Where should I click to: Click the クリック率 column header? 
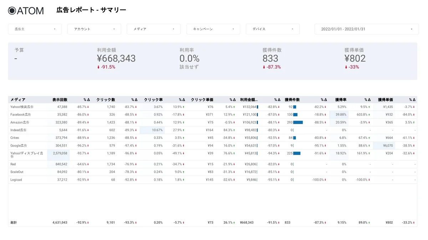[153, 100]
